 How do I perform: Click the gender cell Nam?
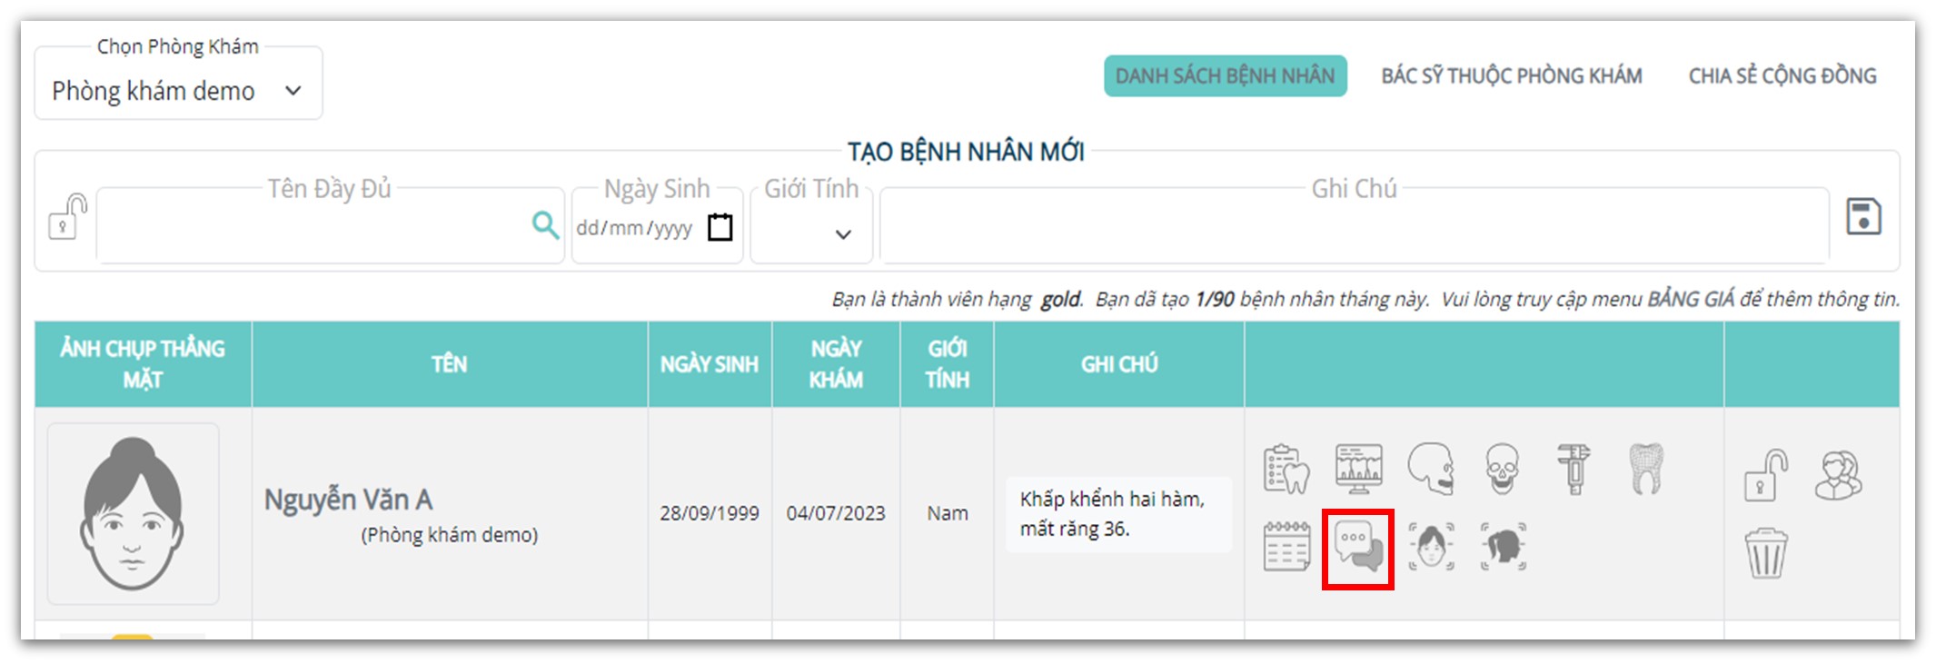pos(948,513)
